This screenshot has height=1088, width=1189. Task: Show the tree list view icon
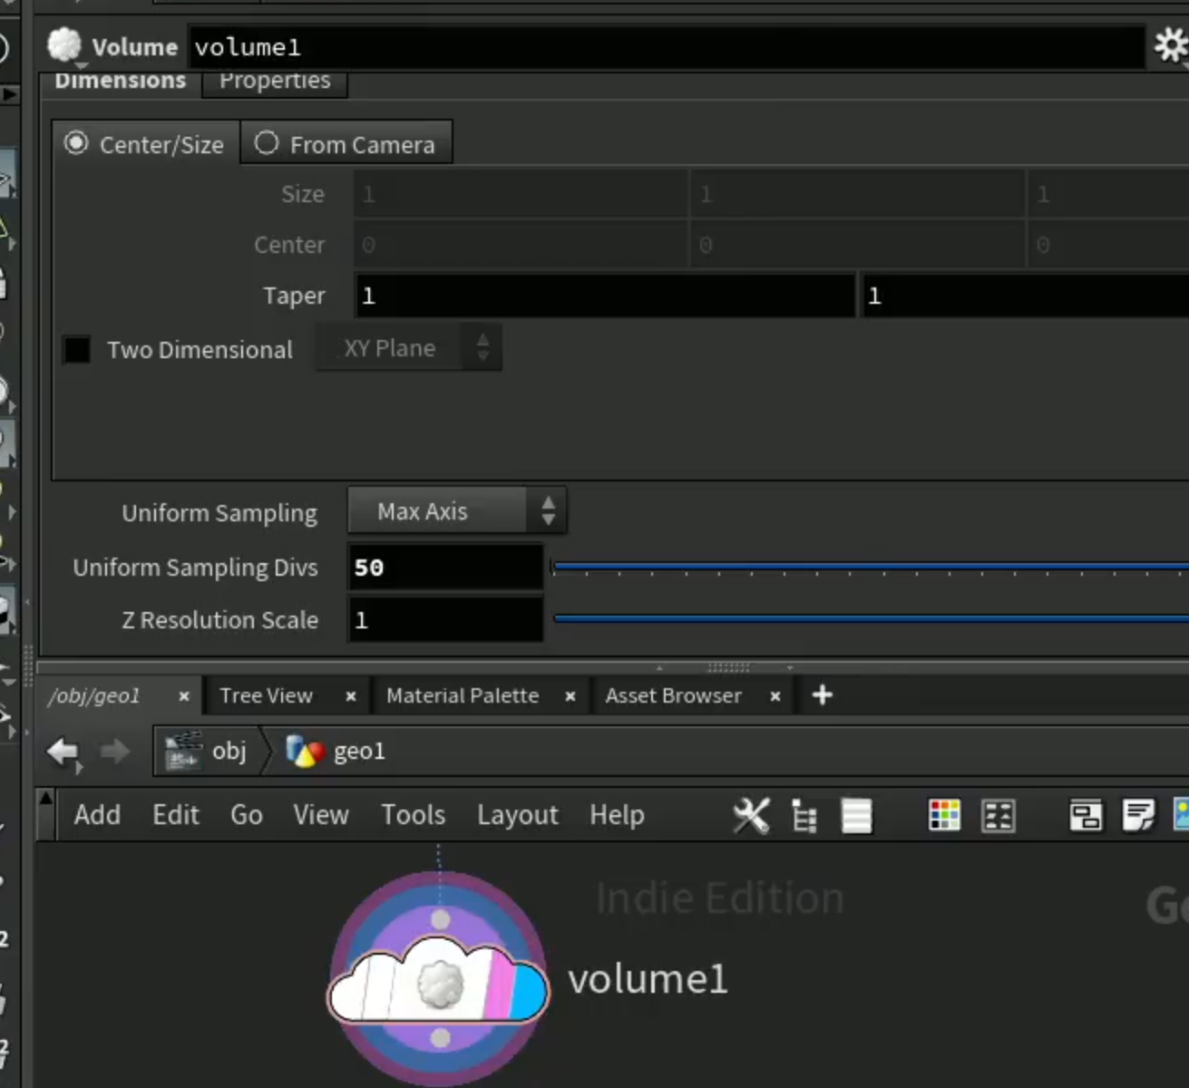click(804, 816)
